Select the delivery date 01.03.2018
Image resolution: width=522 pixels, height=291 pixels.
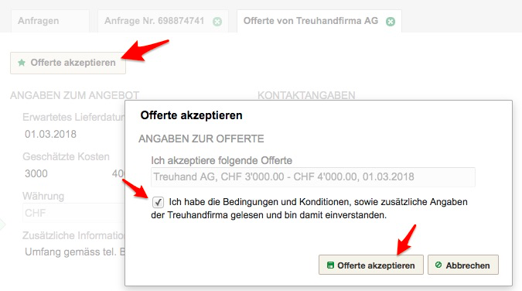[50, 135]
